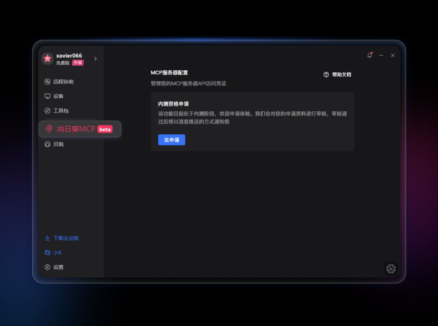This screenshot has width=438, height=326.
Task: Click 管理您的MCP服务器API访问凭证 subtitle
Action: point(188,84)
